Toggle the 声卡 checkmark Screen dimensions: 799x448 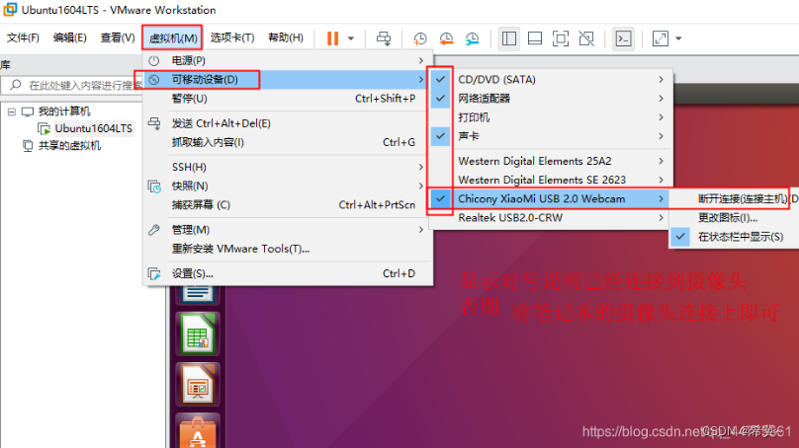point(440,136)
